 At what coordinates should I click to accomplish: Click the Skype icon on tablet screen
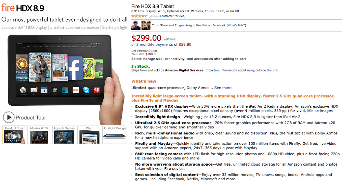pos(86,90)
